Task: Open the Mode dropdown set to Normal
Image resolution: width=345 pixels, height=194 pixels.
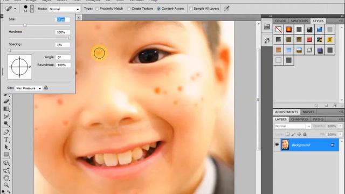Action: (x=64, y=9)
